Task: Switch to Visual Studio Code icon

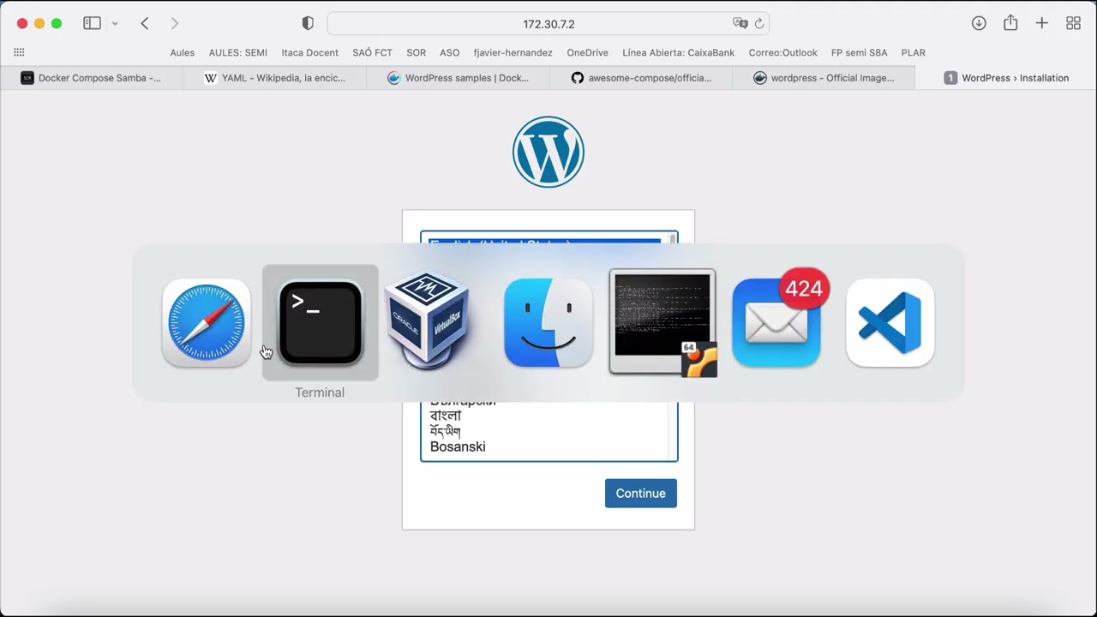Action: [x=890, y=322]
